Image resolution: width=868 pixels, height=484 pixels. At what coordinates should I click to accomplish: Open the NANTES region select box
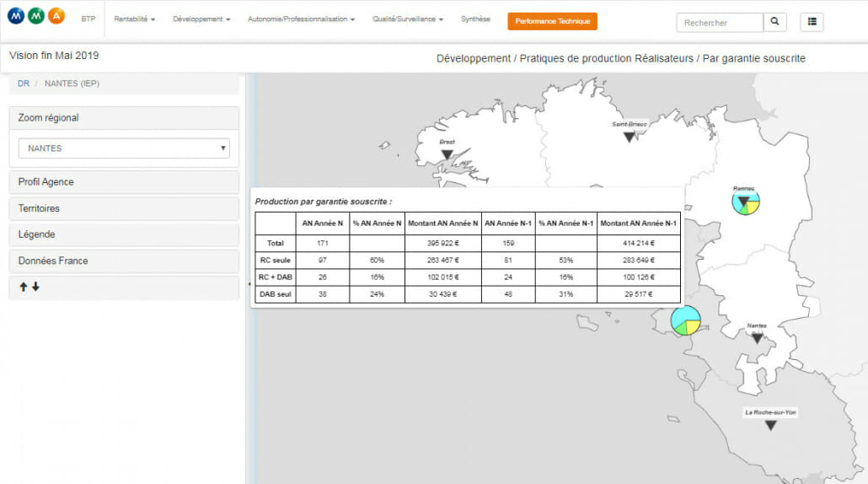[124, 148]
